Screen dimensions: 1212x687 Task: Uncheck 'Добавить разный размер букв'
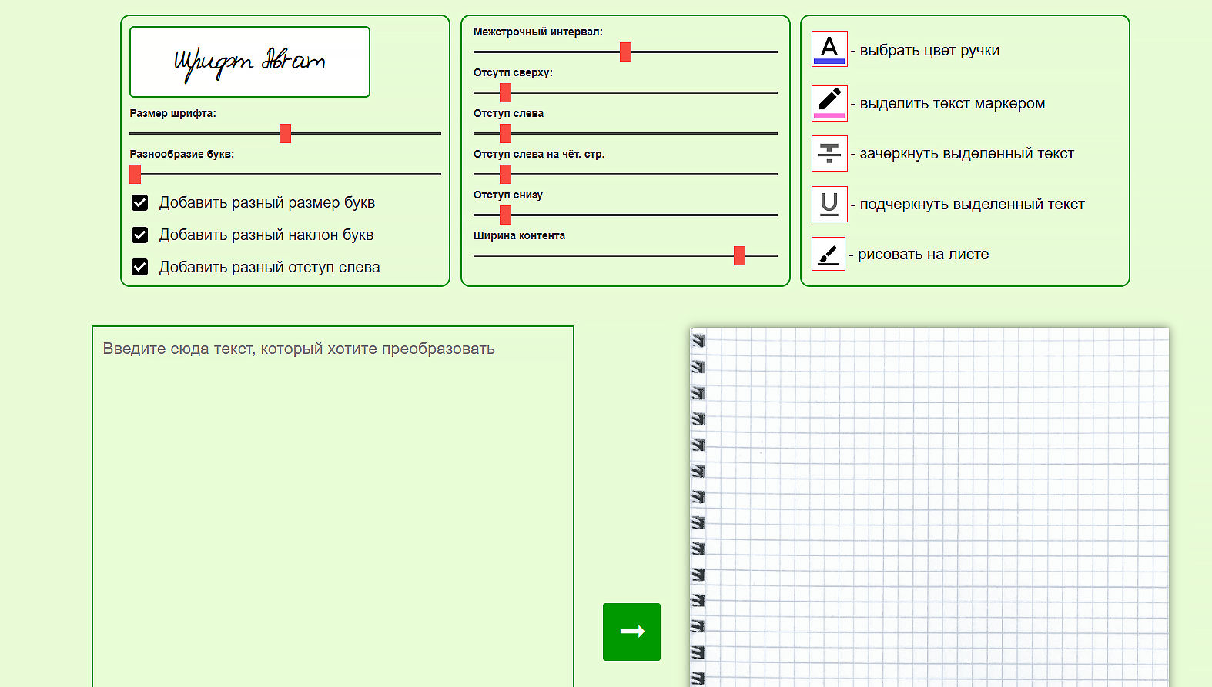tap(140, 203)
